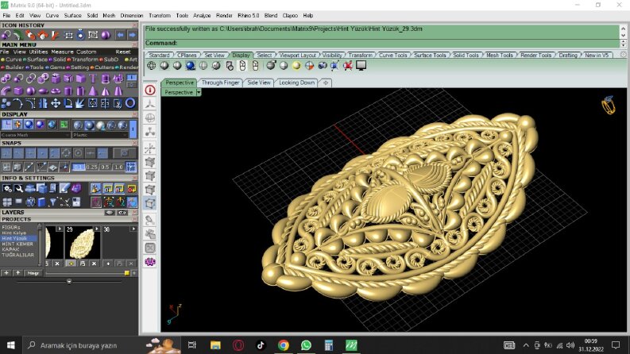The width and height of the screenshot is (630, 354).
Task: Select the 1.0 snap increment
Action: pyautogui.click(x=118, y=167)
